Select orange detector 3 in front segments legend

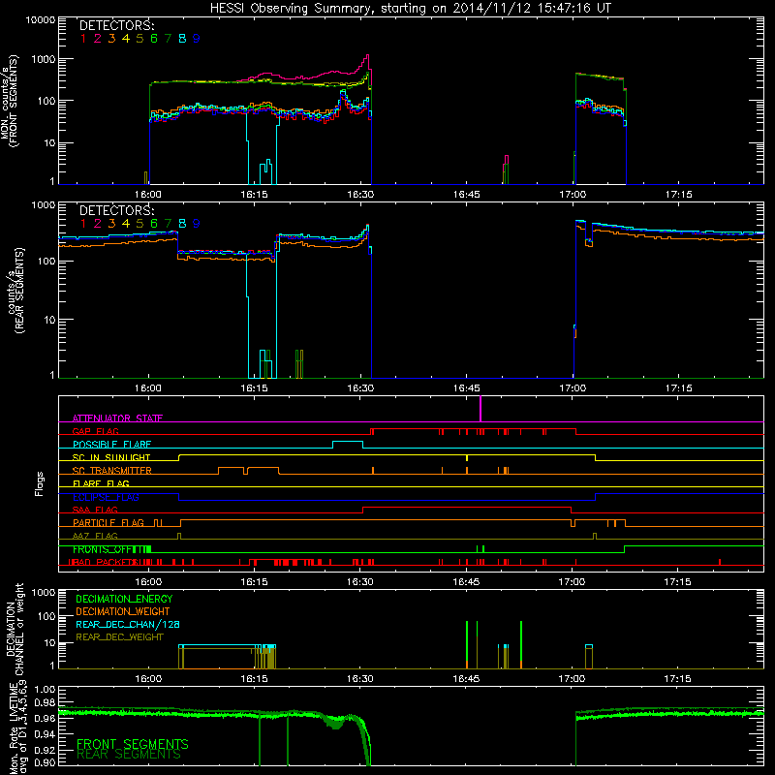pos(111,39)
